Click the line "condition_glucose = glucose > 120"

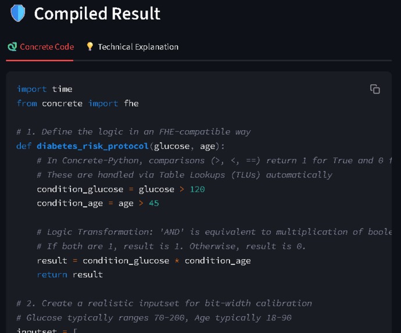pyautogui.click(x=121, y=189)
